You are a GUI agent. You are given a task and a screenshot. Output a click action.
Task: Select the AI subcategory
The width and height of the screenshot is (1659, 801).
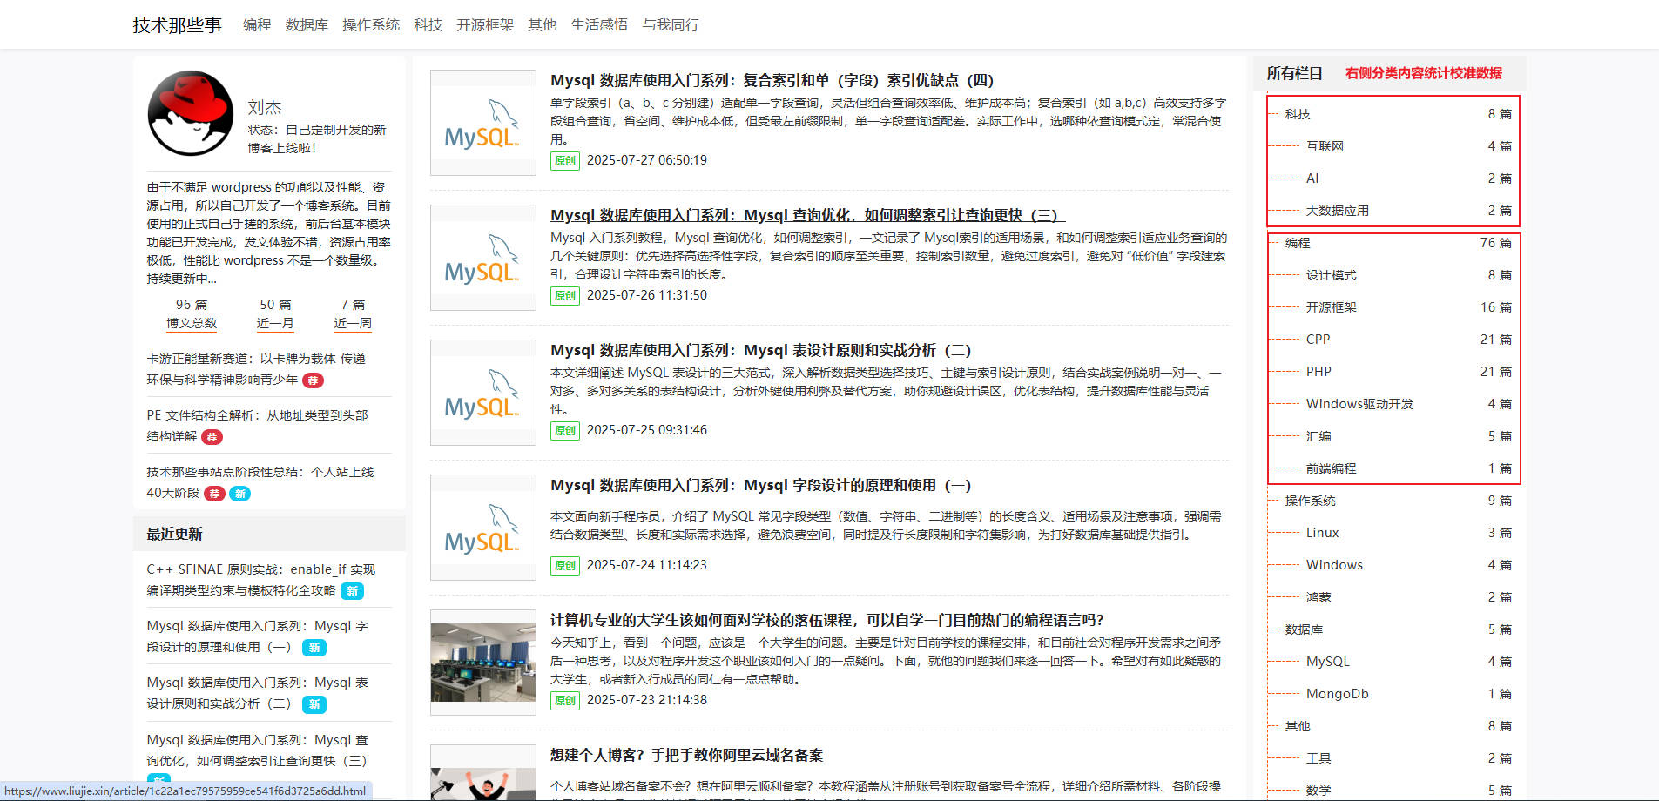pos(1312,178)
